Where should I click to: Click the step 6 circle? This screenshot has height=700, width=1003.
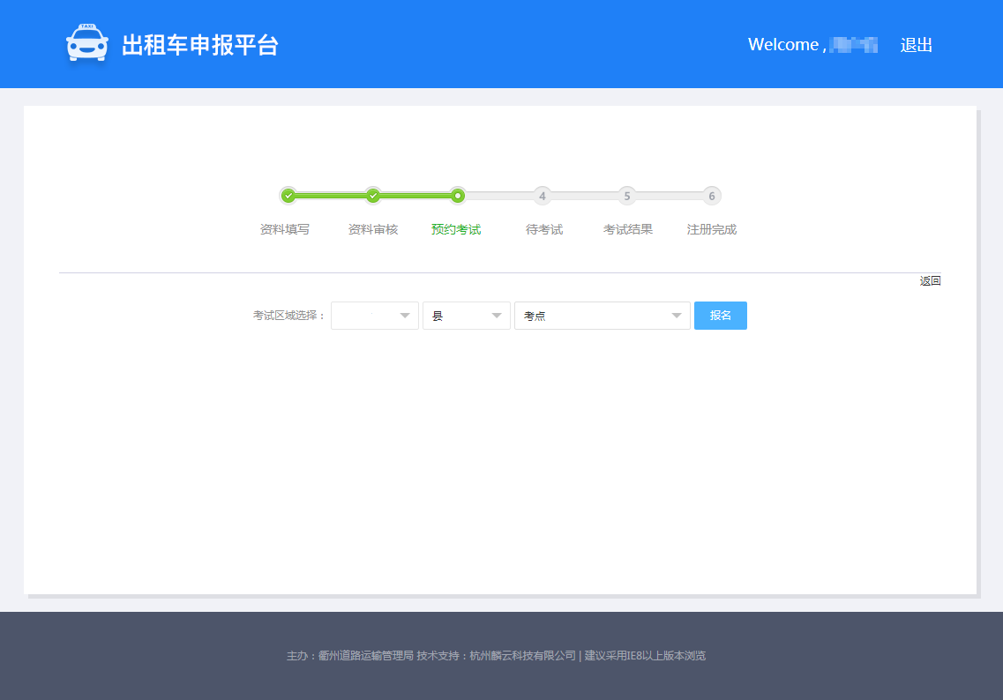(x=711, y=196)
